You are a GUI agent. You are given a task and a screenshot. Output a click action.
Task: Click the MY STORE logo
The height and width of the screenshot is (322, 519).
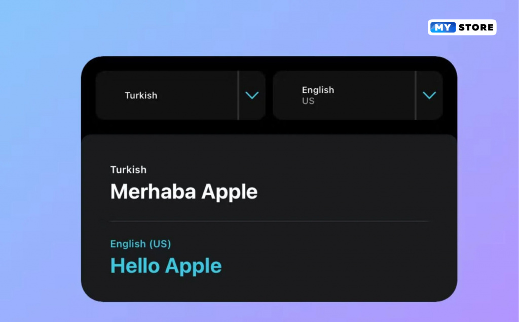click(x=462, y=27)
